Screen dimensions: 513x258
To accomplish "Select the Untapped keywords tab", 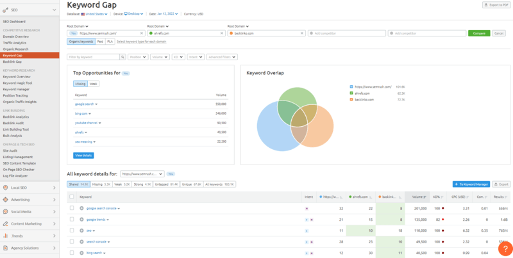I will pyautogui.click(x=167, y=184).
